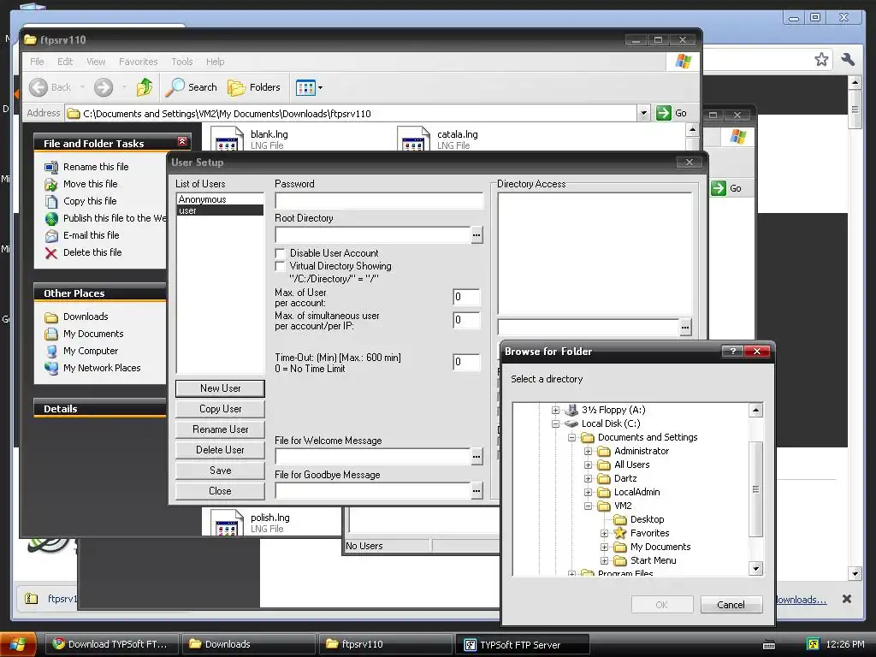Open My Network Places icon

coord(50,368)
